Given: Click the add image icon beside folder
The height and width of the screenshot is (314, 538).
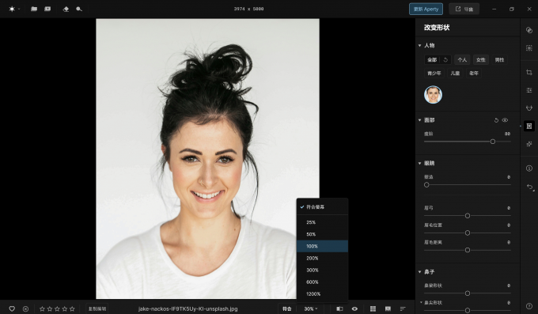Looking at the screenshot, I should pyautogui.click(x=47, y=9).
